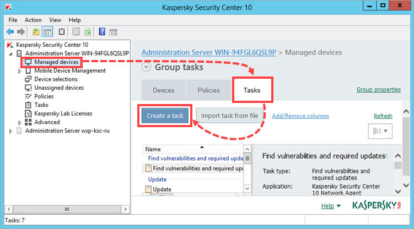Click the Create a task button
This screenshot has width=414, height=229.
[x=165, y=116]
